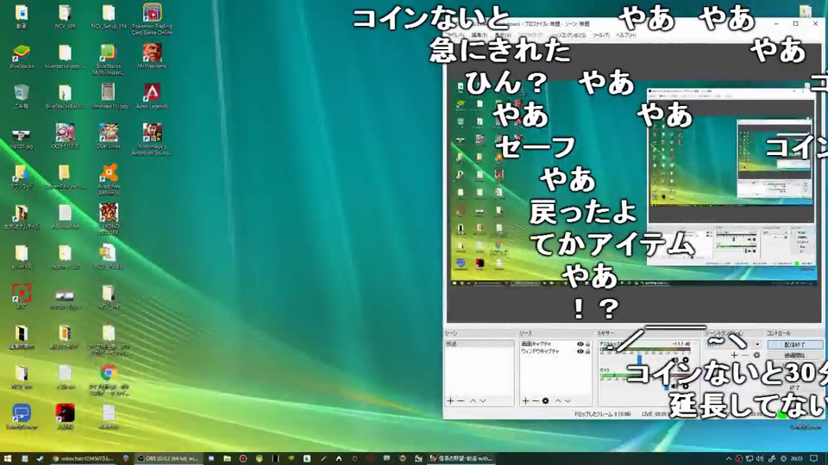Click the OBS preview canvas area

pos(634,182)
